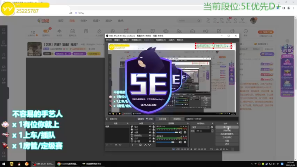Click 选择字体 on the source toolbar

pos(162,119)
